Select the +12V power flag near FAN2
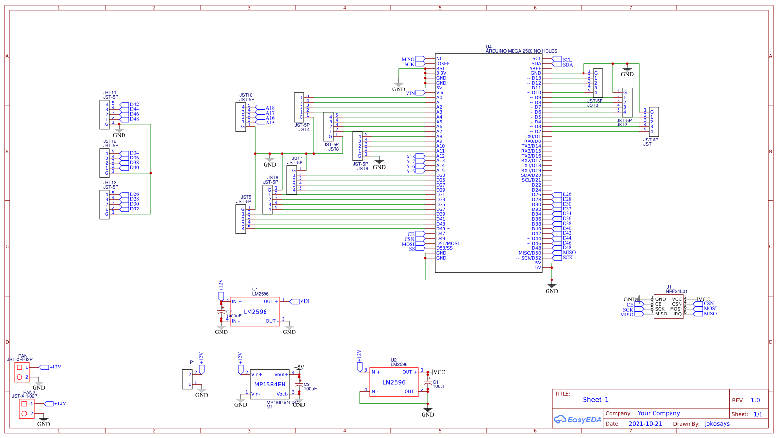Viewport: 778px width, 438px height. pyautogui.click(x=50, y=403)
